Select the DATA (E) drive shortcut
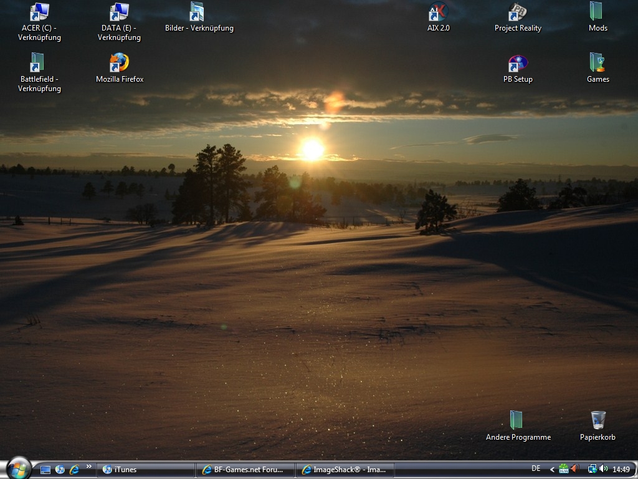Image resolution: width=638 pixels, height=479 pixels. (x=119, y=12)
